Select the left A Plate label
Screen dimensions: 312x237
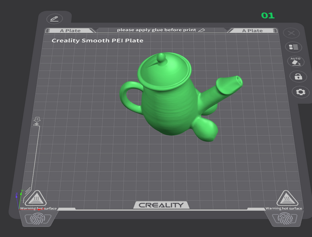[x=70, y=31]
